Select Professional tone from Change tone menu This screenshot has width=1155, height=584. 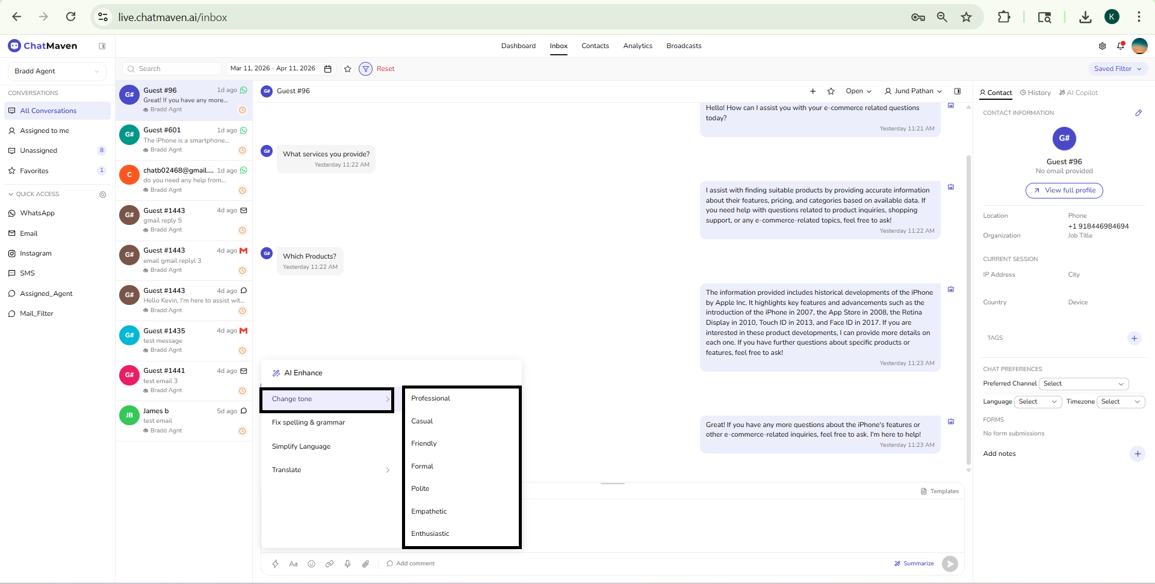[430, 398]
